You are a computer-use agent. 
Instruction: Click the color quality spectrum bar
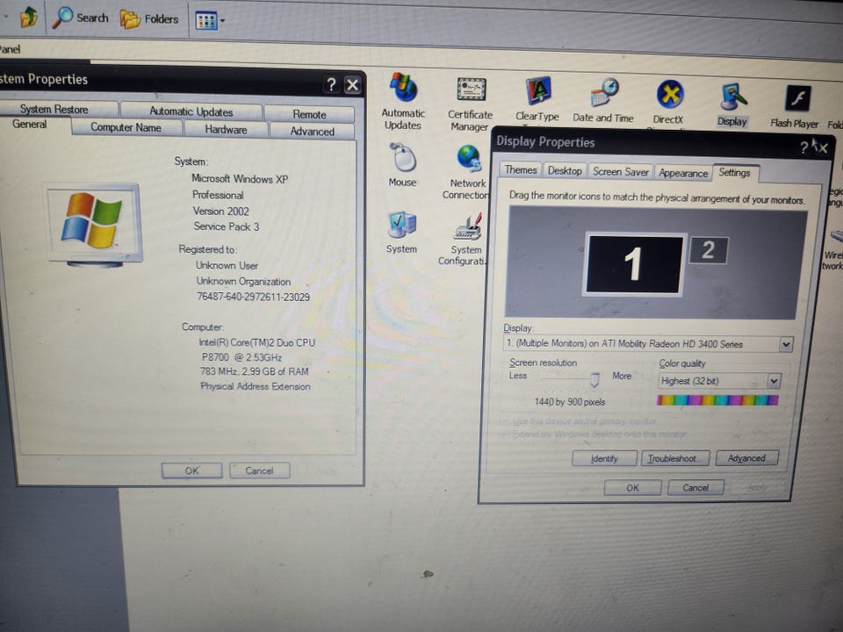pyautogui.click(x=717, y=400)
